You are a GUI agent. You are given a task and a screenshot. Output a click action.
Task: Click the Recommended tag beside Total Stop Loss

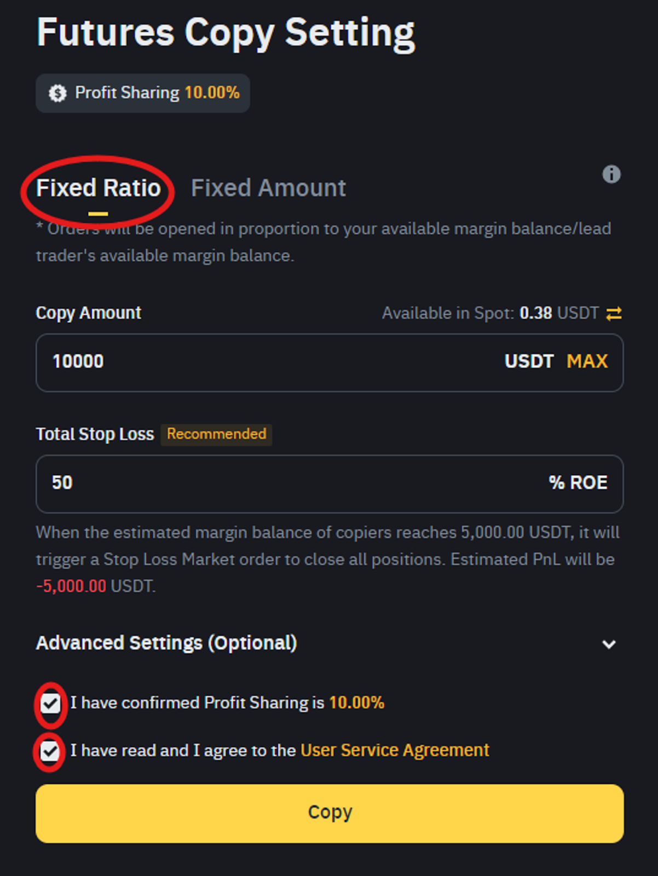click(216, 434)
